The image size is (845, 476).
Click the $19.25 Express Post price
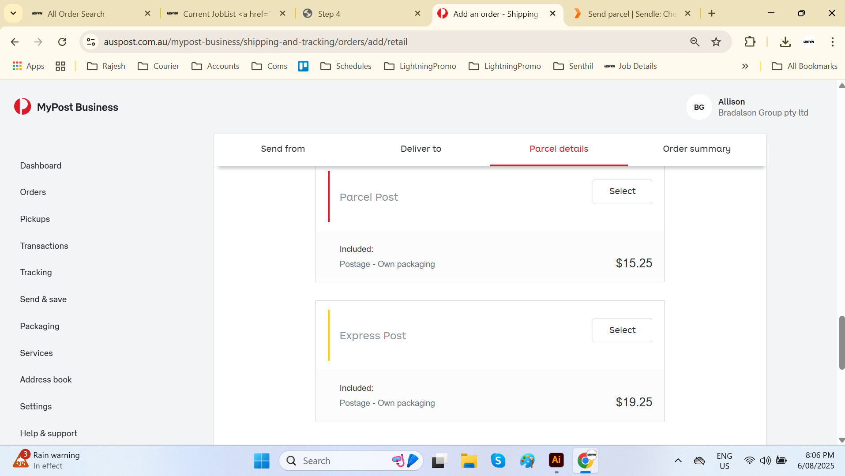tap(634, 402)
